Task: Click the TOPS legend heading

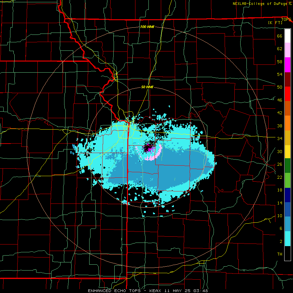Action: pos(286,20)
